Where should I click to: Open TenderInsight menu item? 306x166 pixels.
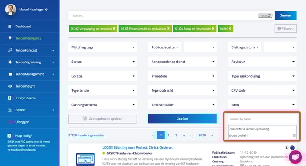click(x=25, y=86)
